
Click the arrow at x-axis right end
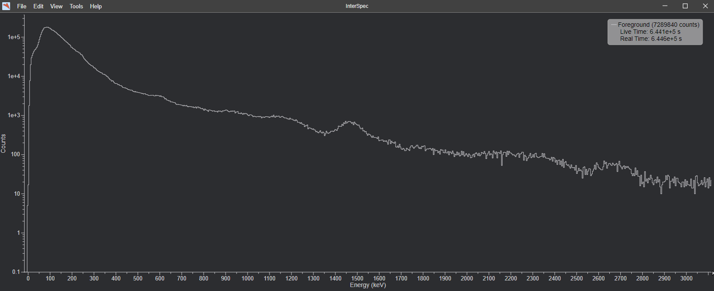click(712, 273)
